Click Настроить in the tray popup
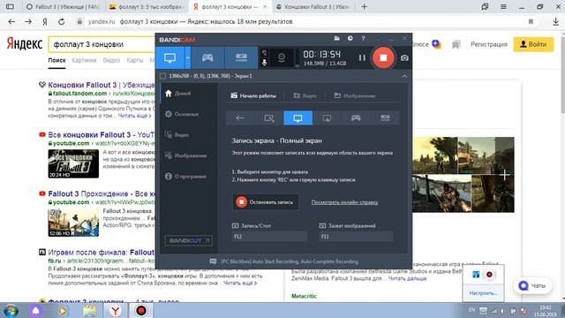This screenshot has height=318, width=565. 483,293
